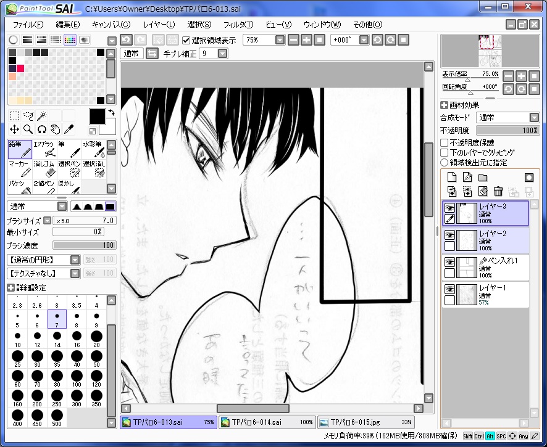The height and width of the screenshot is (447, 547).
Task: Open the 編集(E) menu
Action: click(68, 25)
